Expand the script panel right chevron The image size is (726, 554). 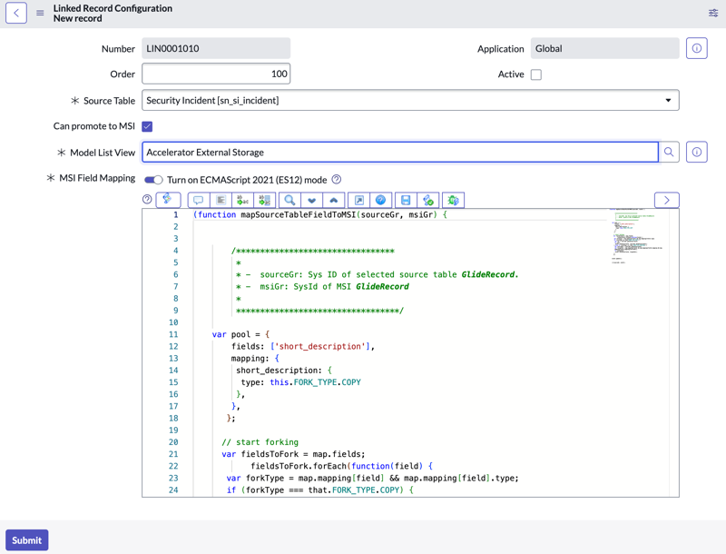667,200
